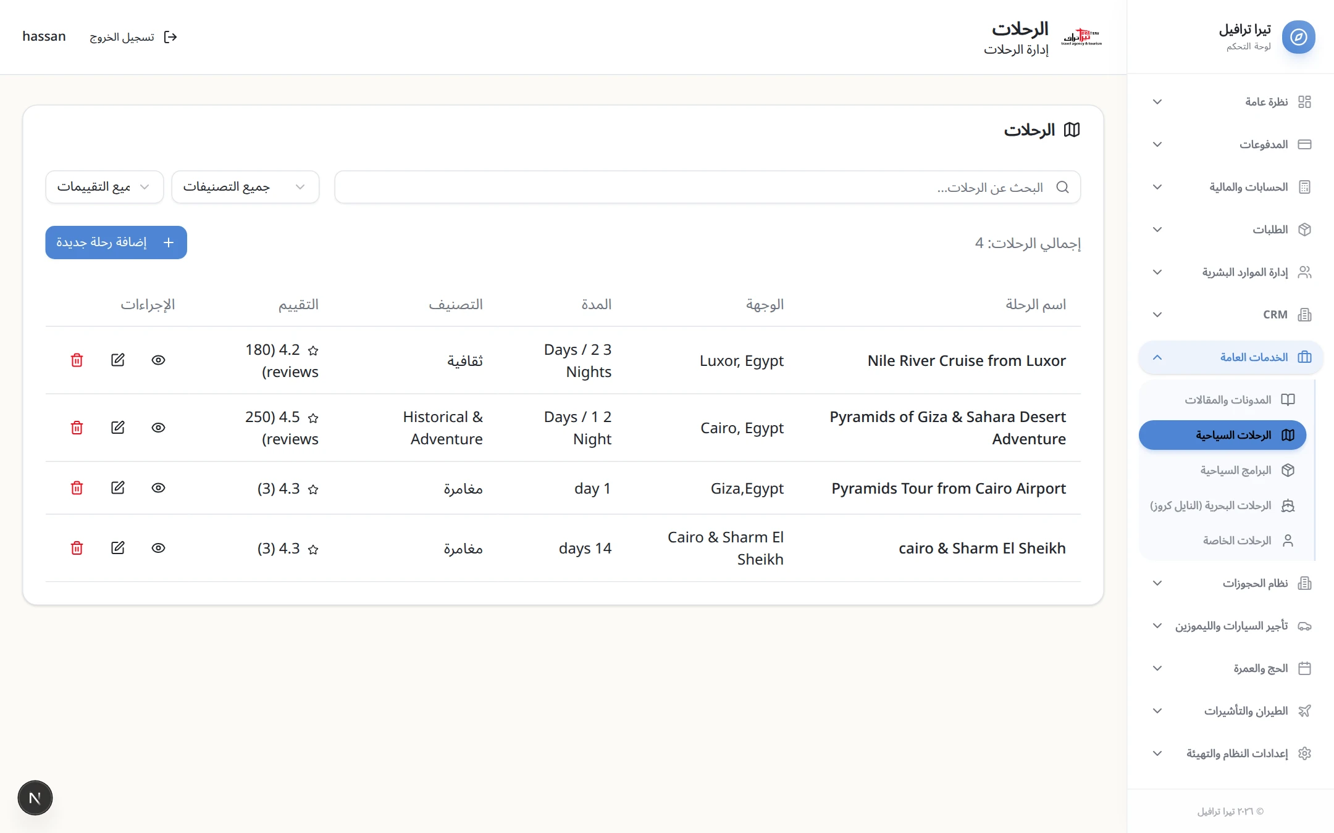Open البرامج السياحية menu item
The width and height of the screenshot is (1334, 833).
click(1223, 470)
